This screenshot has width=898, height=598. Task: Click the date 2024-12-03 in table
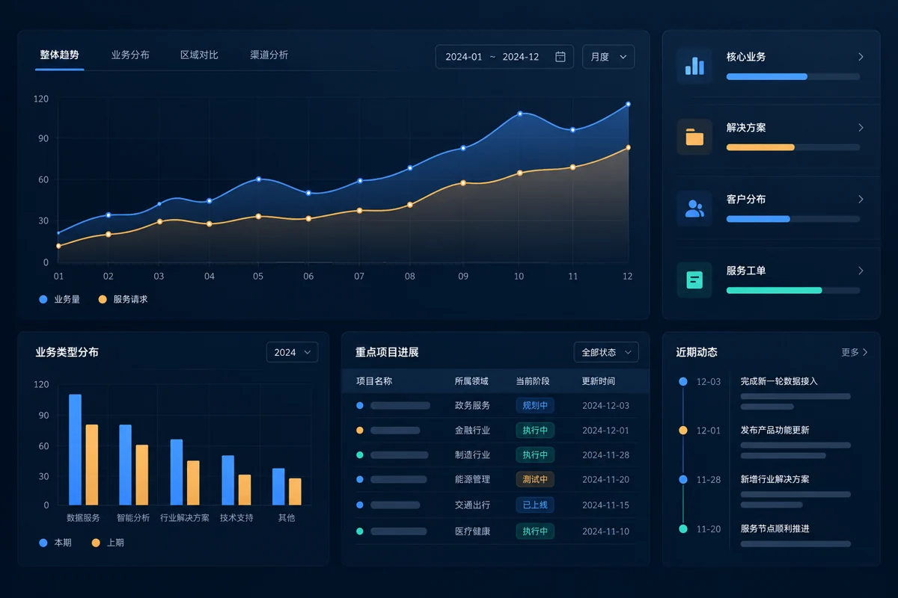coord(606,406)
